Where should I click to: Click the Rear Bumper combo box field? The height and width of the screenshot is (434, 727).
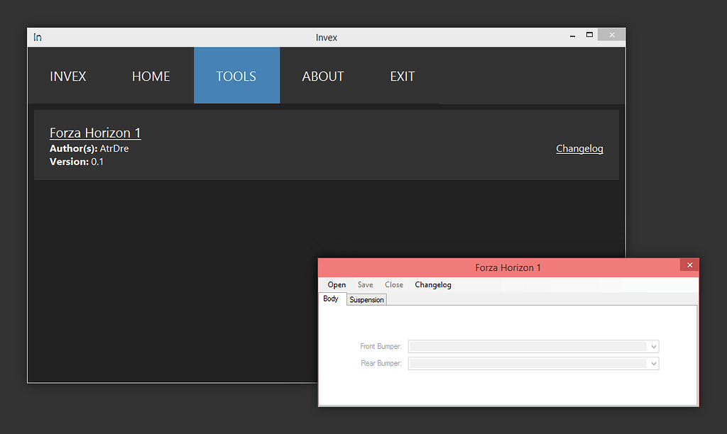click(x=533, y=364)
